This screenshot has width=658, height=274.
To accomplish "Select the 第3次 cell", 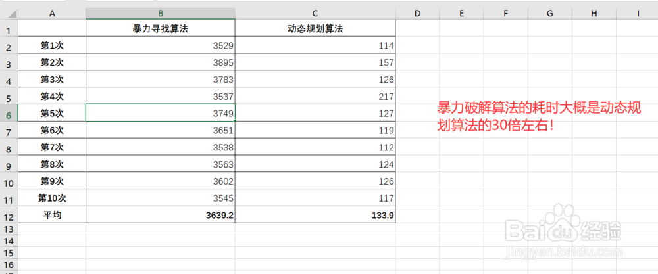I will tap(52, 80).
